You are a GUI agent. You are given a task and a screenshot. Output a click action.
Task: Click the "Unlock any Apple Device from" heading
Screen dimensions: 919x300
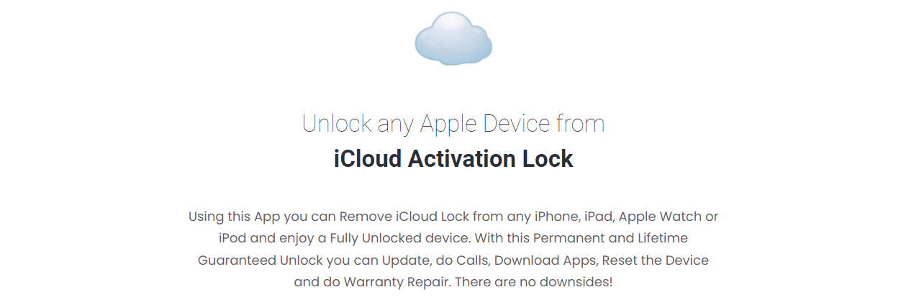pyautogui.click(x=453, y=124)
